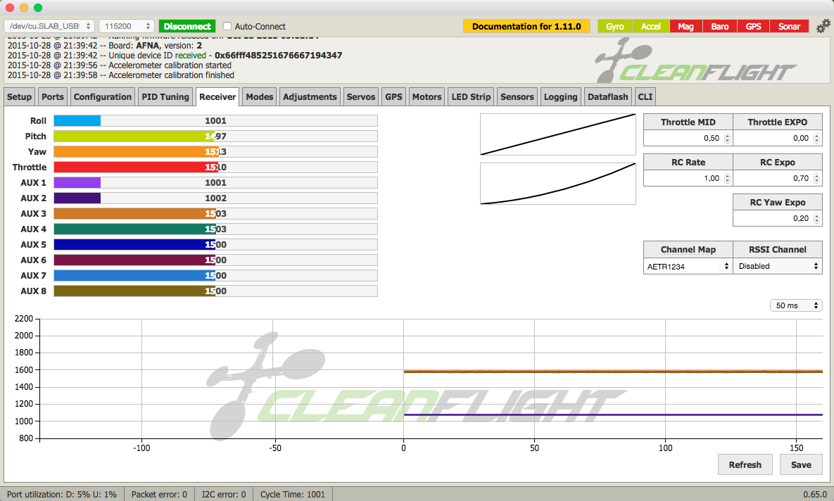
Task: Select the Receiver tab
Action: tap(217, 97)
